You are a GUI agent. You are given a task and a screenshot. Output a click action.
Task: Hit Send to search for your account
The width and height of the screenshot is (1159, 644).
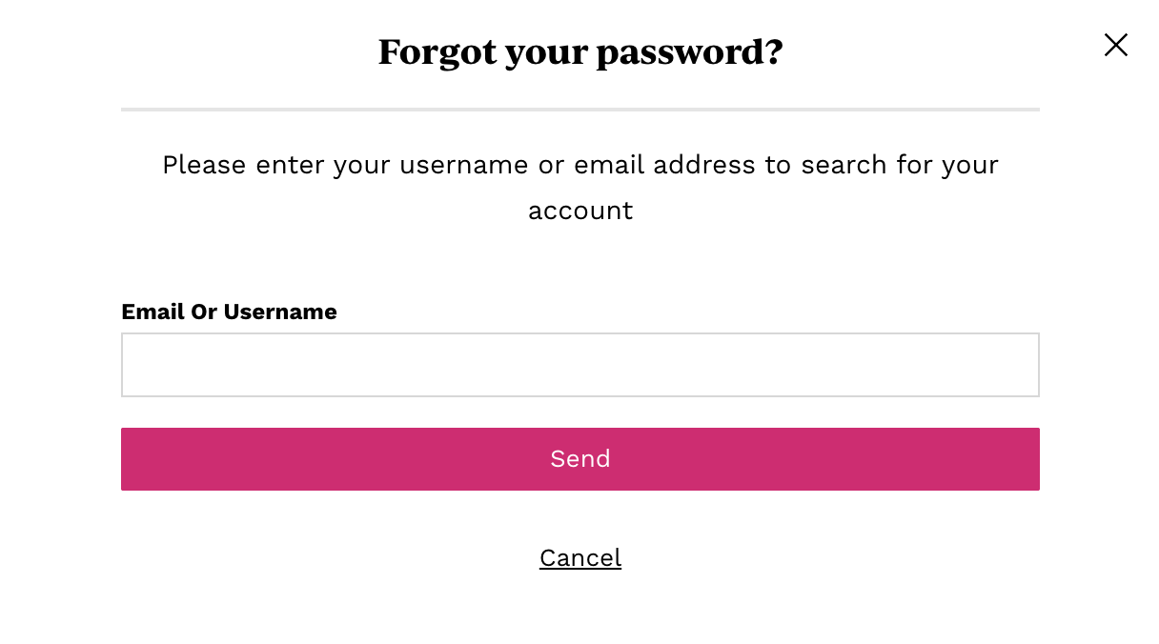click(579, 459)
